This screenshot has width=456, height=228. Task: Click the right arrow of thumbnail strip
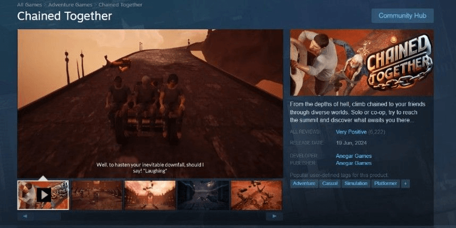(x=274, y=216)
